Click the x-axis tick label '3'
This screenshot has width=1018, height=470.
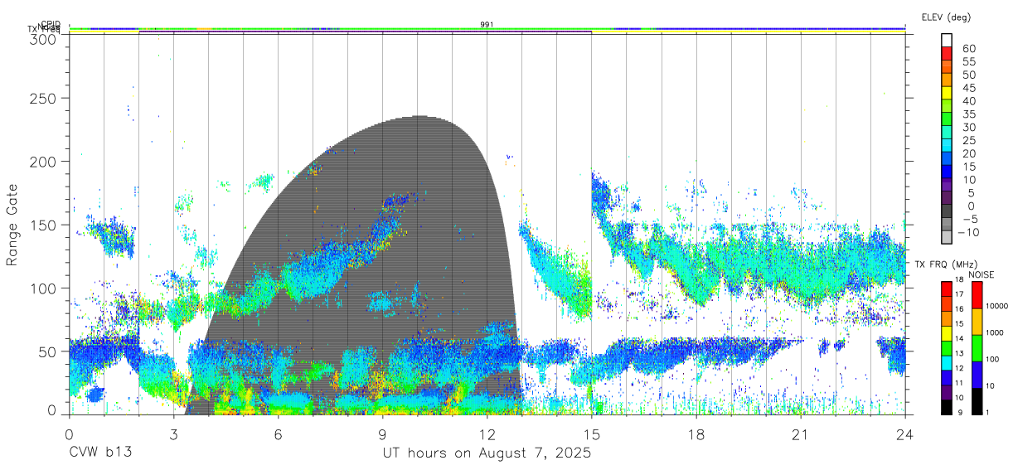coord(173,434)
